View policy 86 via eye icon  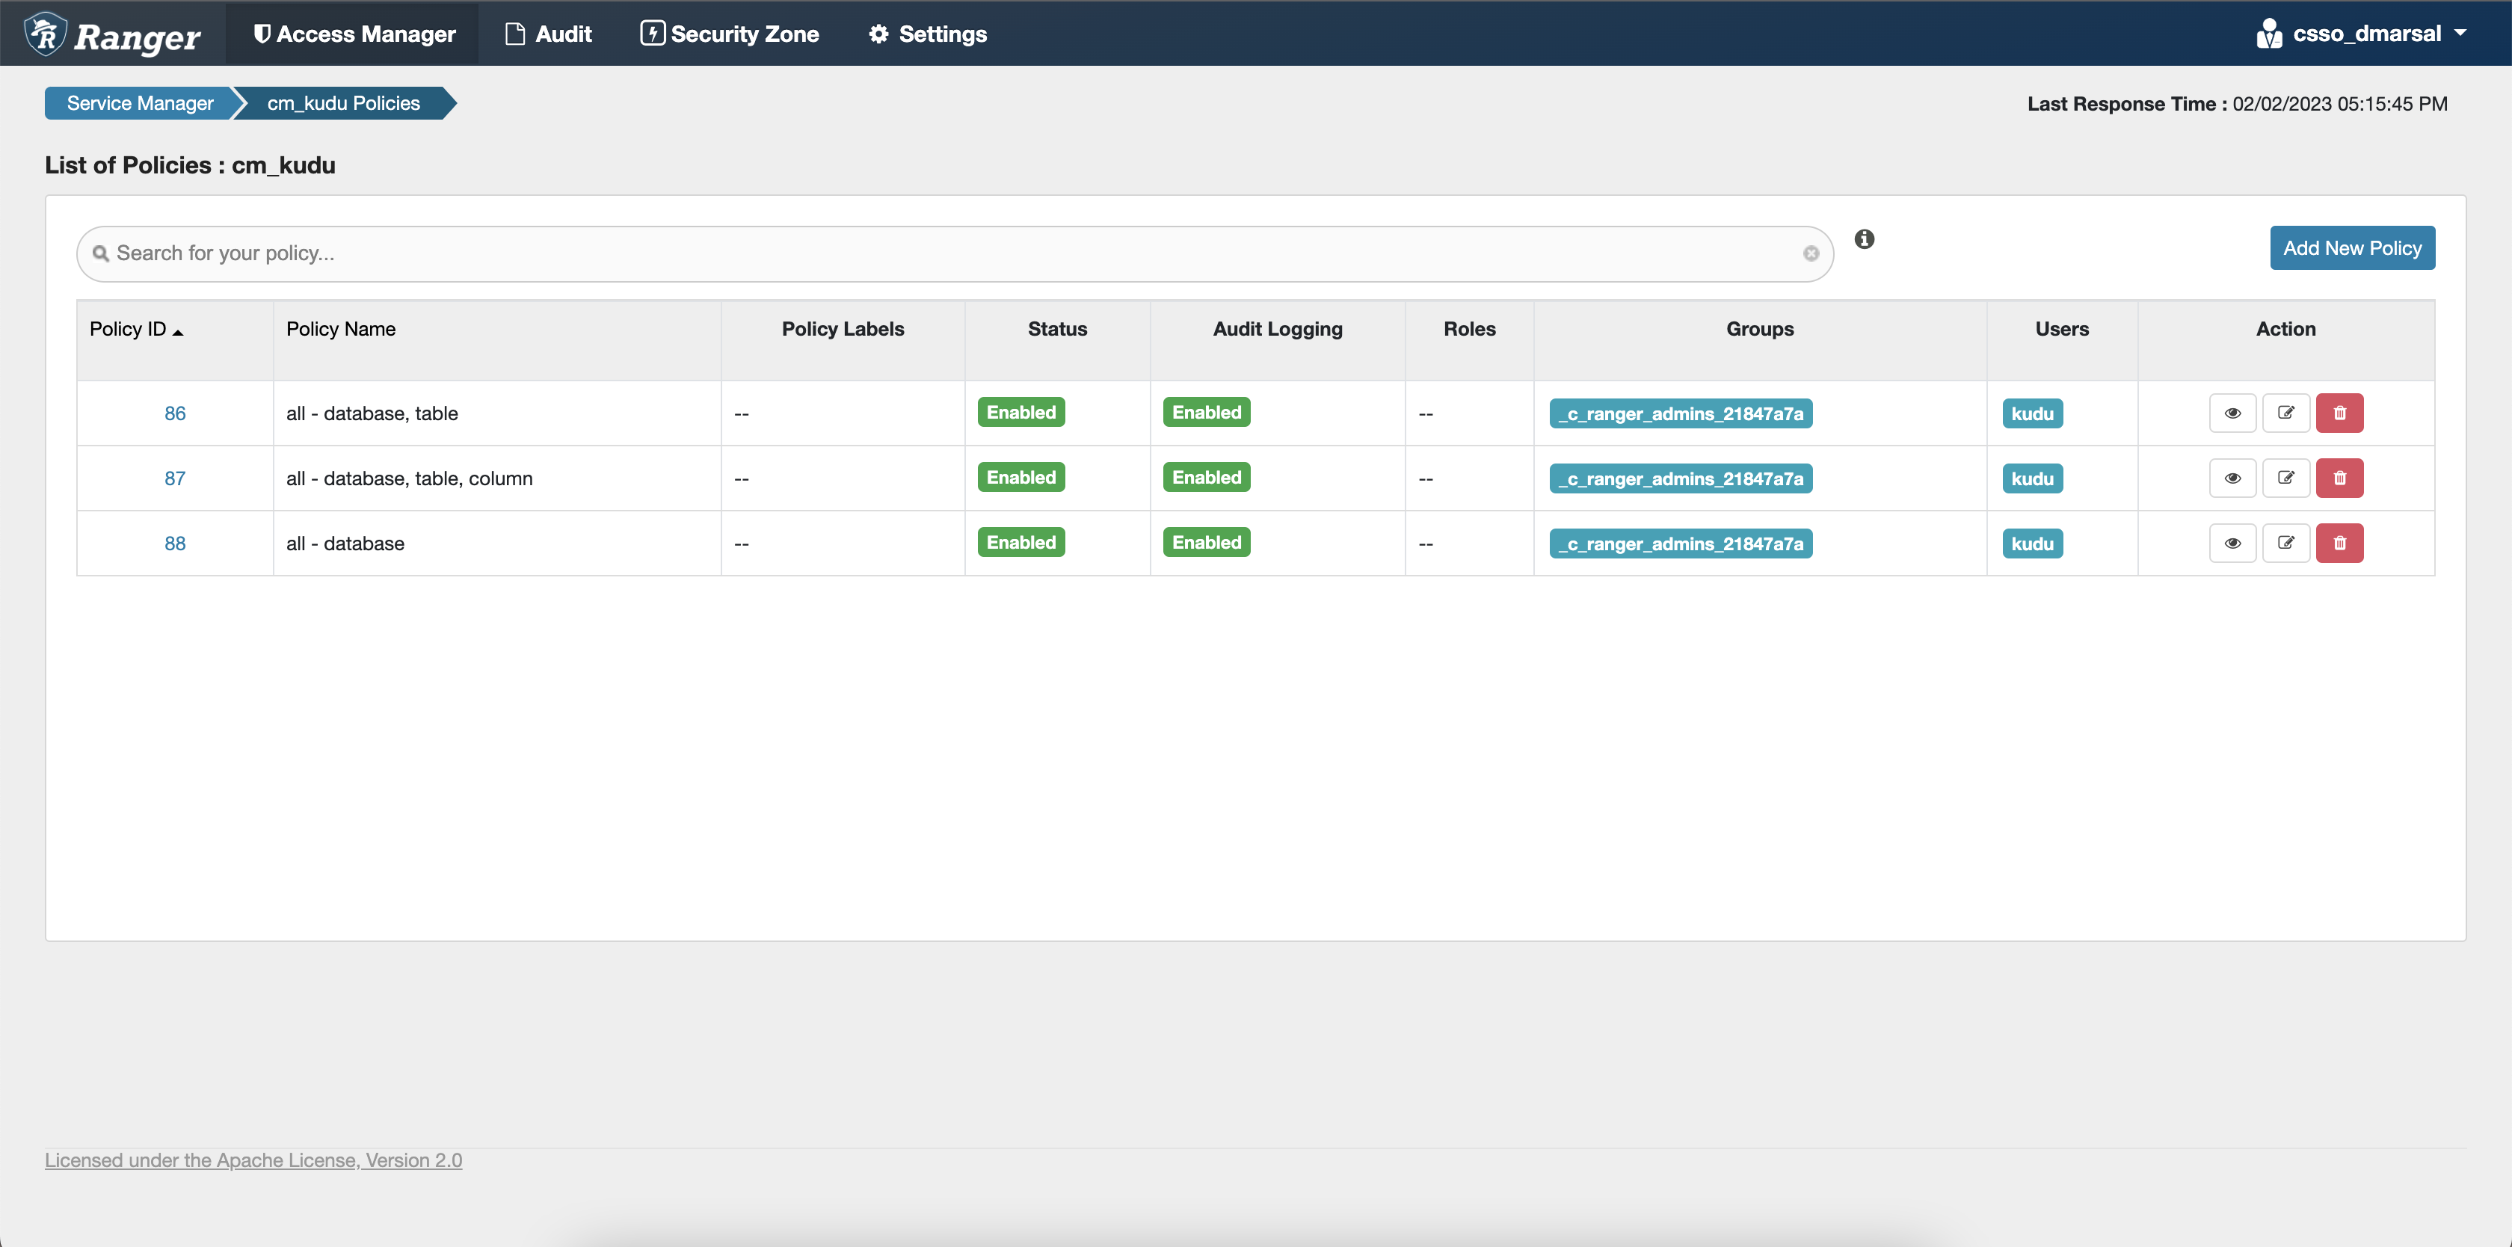tap(2231, 413)
